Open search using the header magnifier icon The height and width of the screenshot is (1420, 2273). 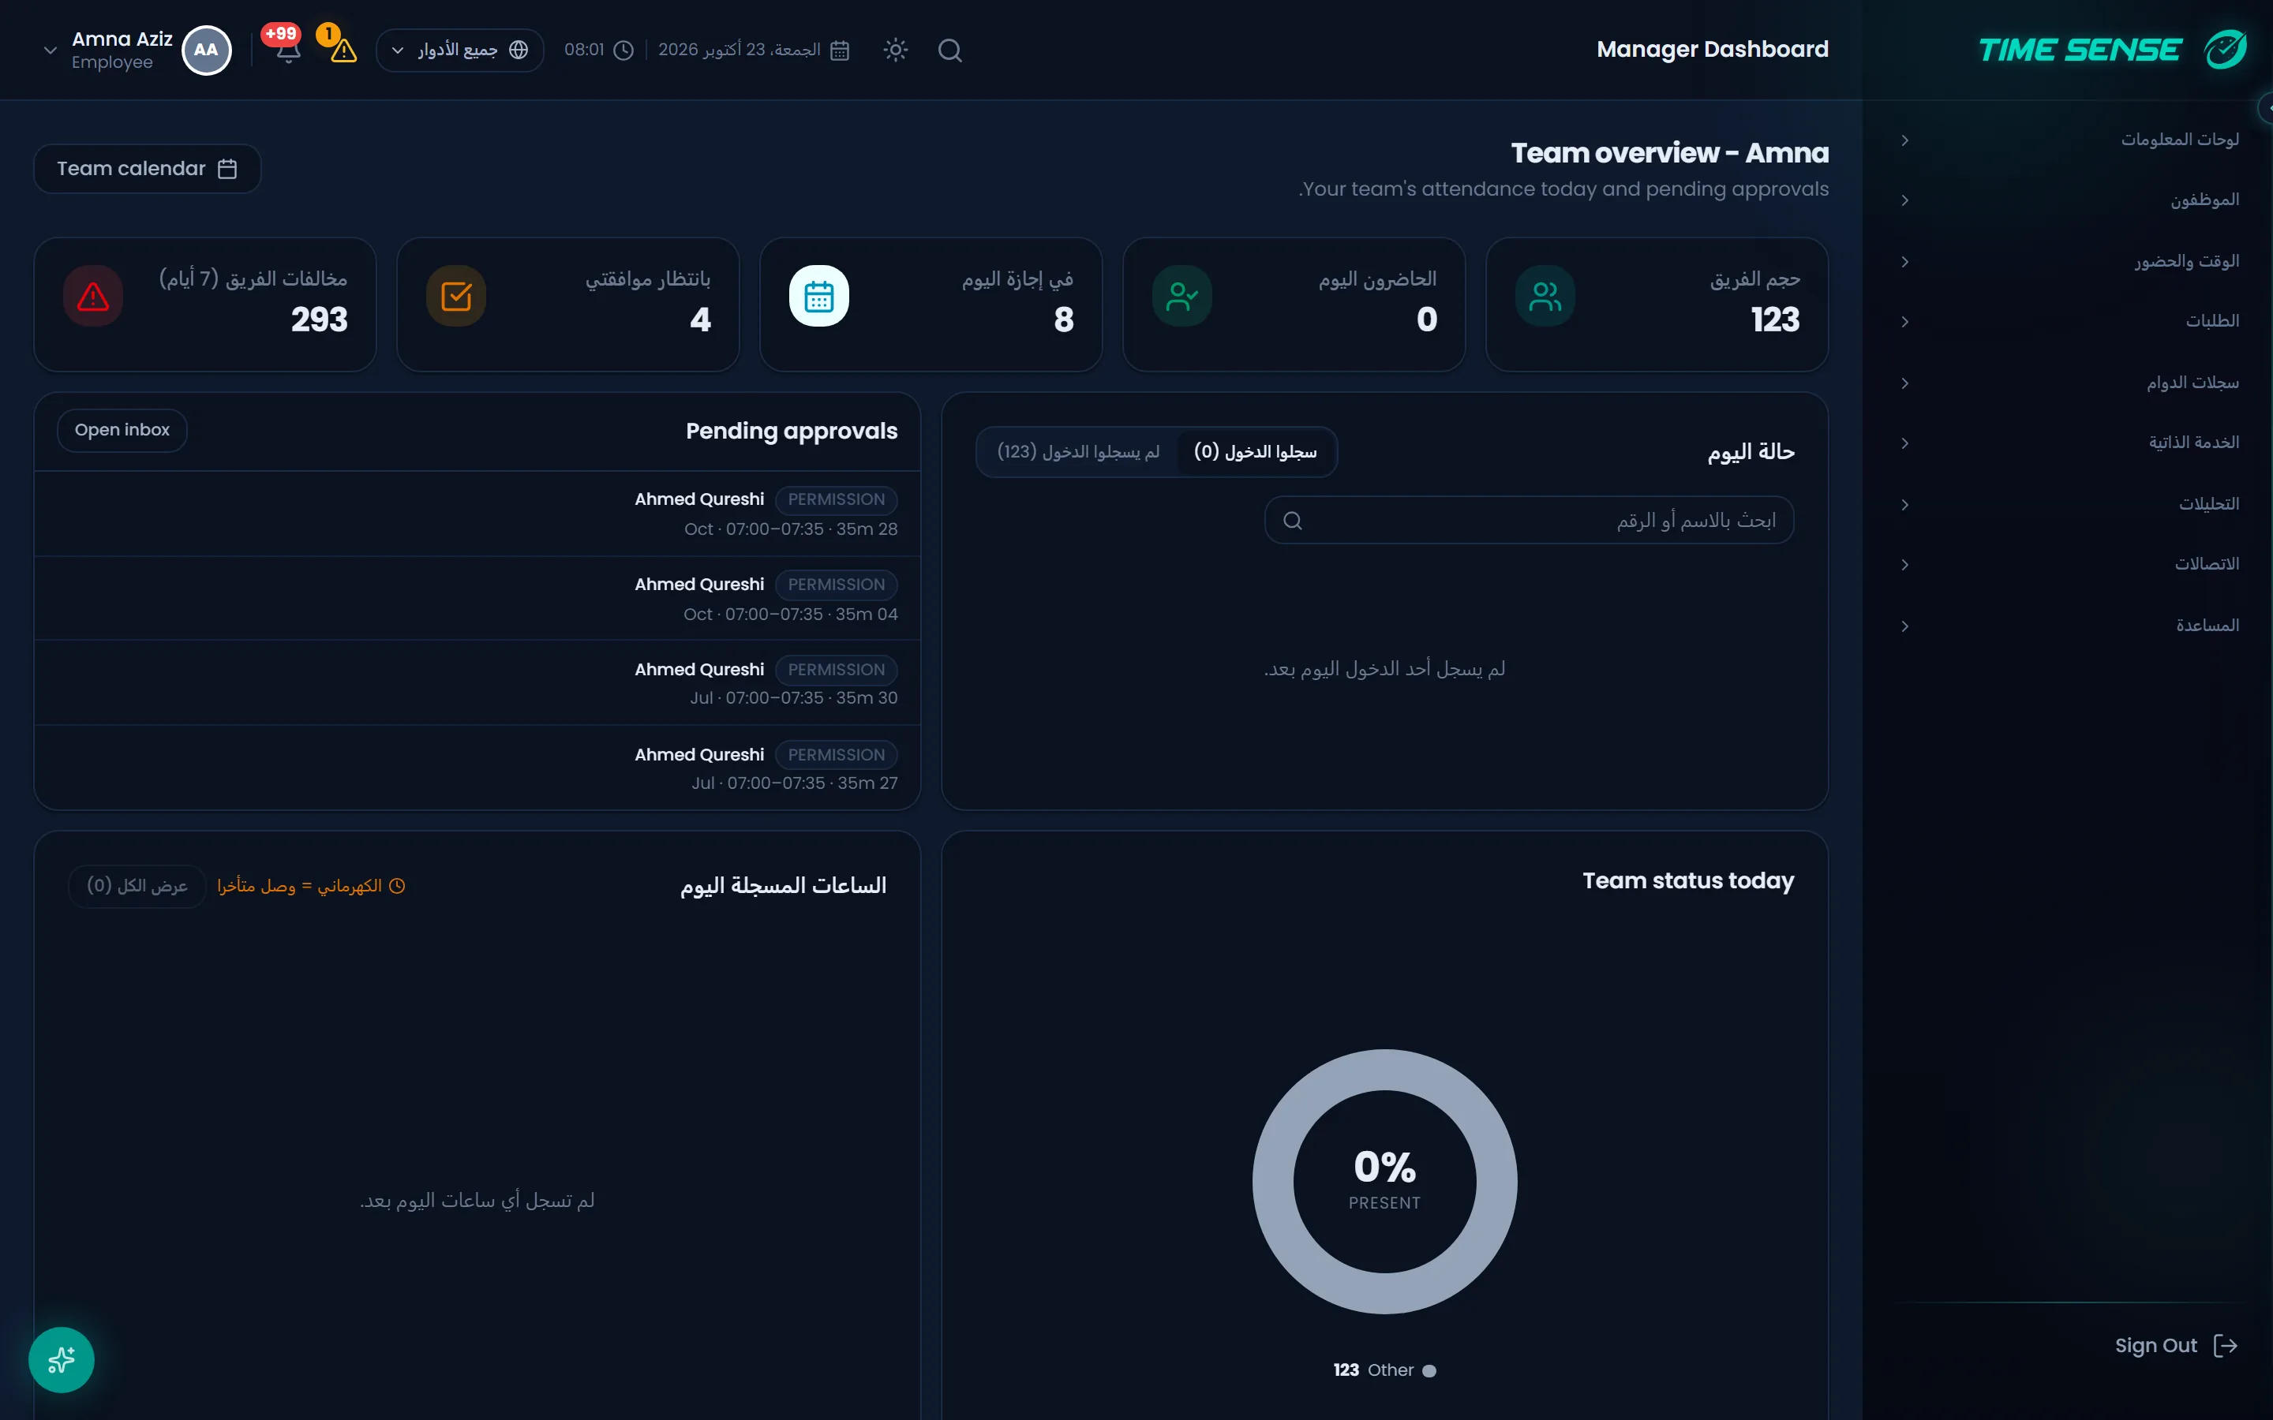pyautogui.click(x=949, y=50)
